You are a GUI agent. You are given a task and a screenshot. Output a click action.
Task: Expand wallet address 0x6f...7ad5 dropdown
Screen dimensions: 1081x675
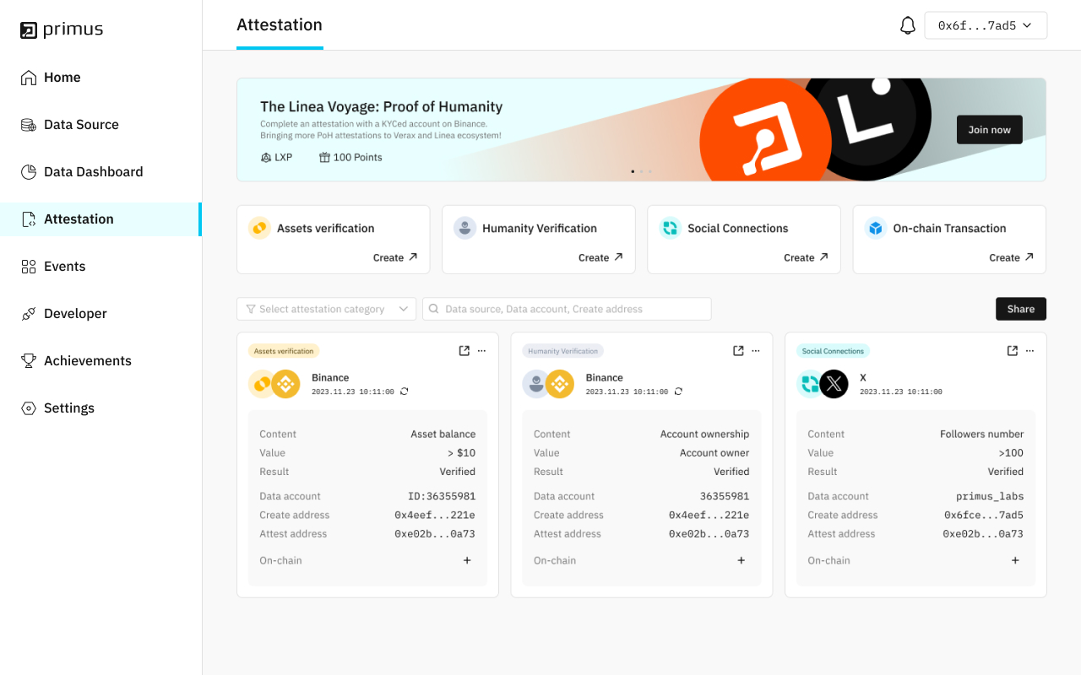click(986, 25)
